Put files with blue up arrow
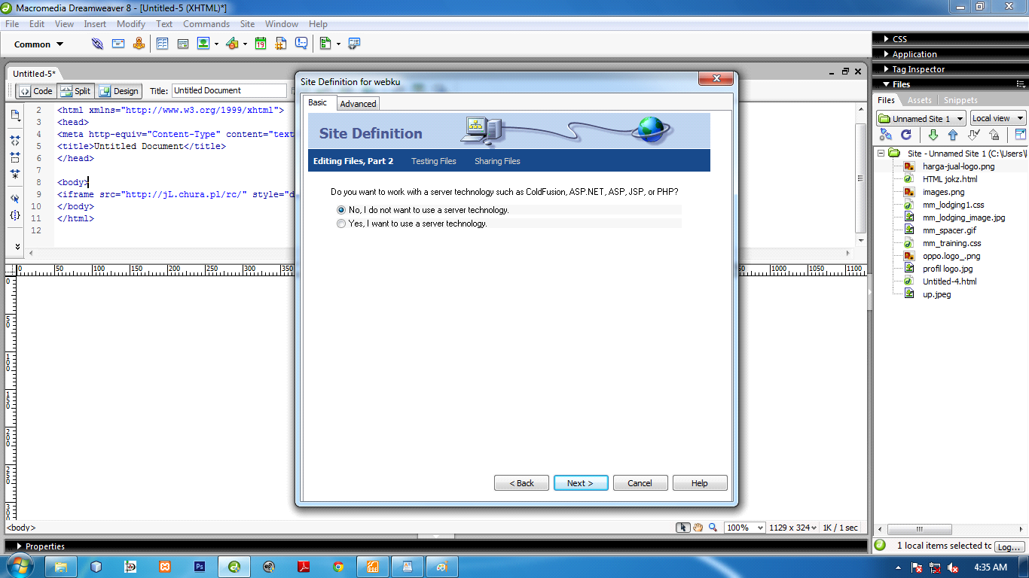 coord(953,135)
